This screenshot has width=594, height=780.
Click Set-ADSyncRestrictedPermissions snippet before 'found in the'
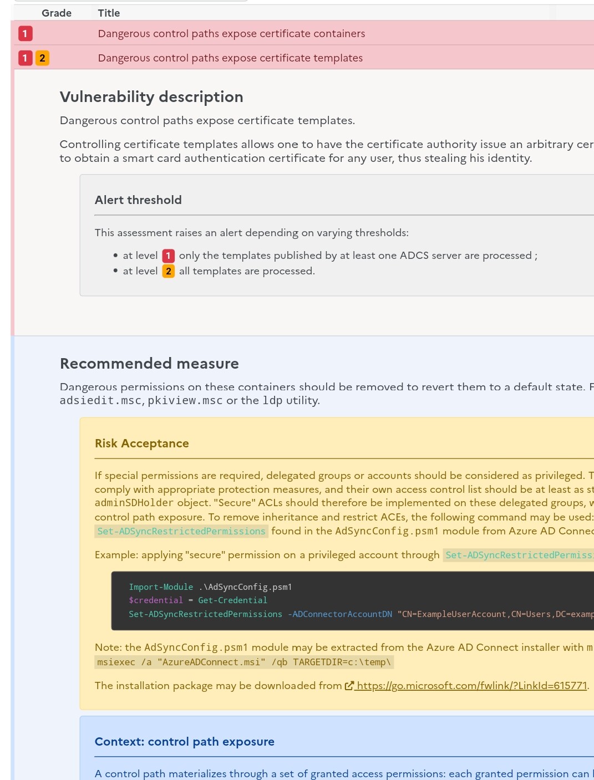click(181, 531)
